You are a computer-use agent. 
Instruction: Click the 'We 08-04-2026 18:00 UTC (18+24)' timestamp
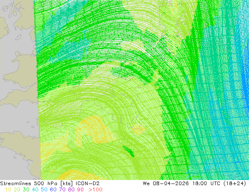tap(194, 184)
